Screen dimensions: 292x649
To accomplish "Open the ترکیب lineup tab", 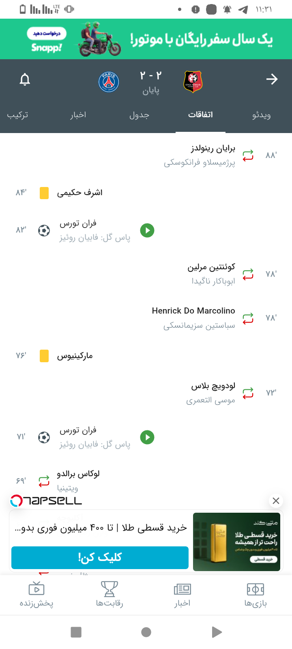I will 18,115.
